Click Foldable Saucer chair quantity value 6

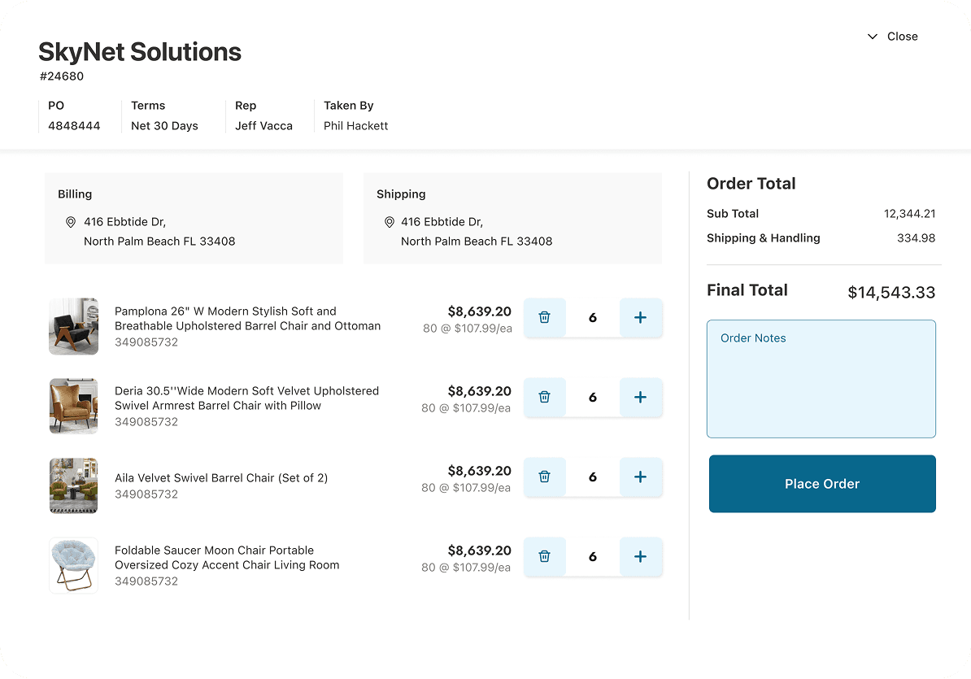tap(593, 556)
